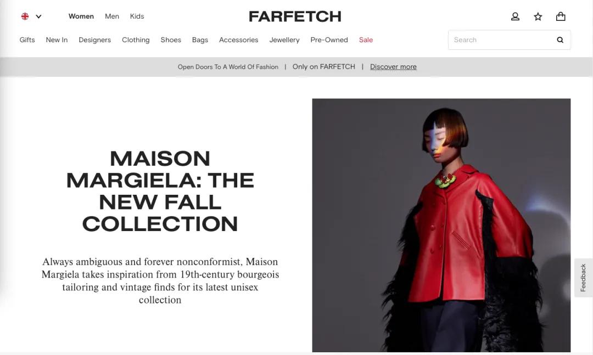Screen dimensions: 593x355
Task: Open the Designers menu
Action: 94,40
